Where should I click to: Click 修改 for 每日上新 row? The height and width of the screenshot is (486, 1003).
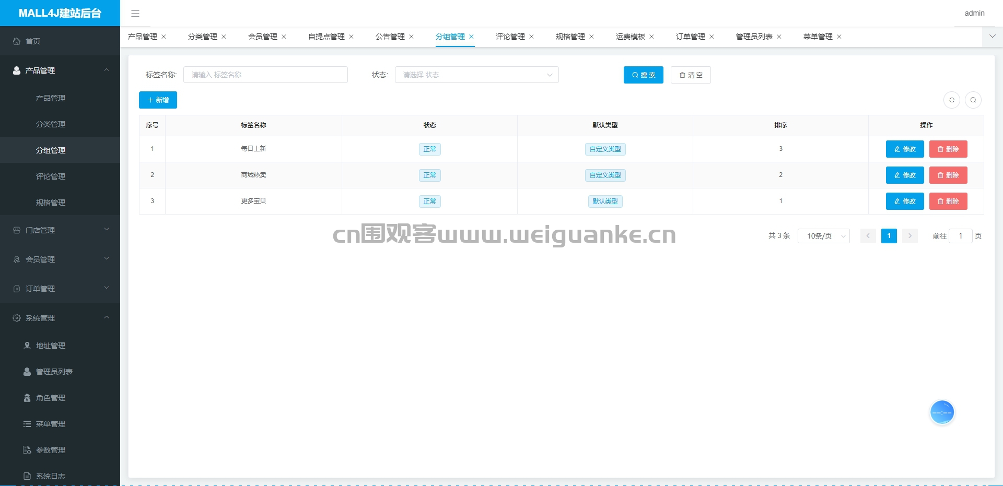905,149
